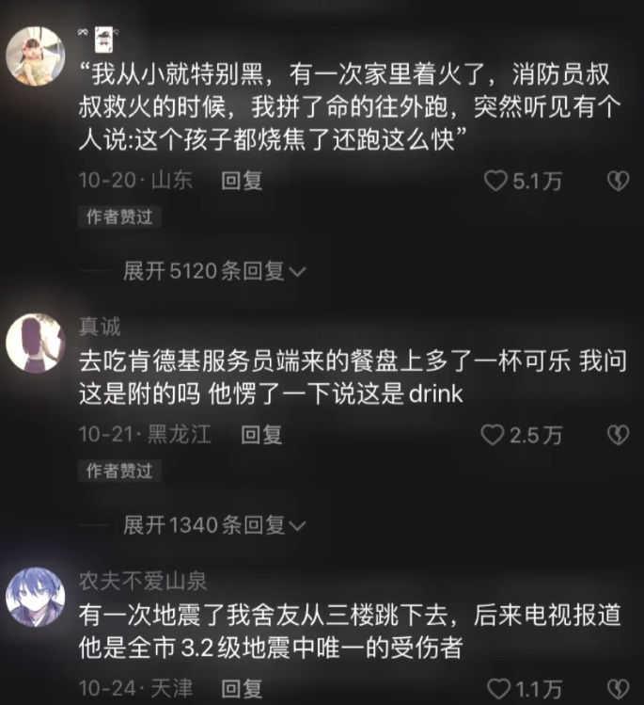Like the comment with 5.1万 likes
644x705 pixels.
click(x=495, y=181)
